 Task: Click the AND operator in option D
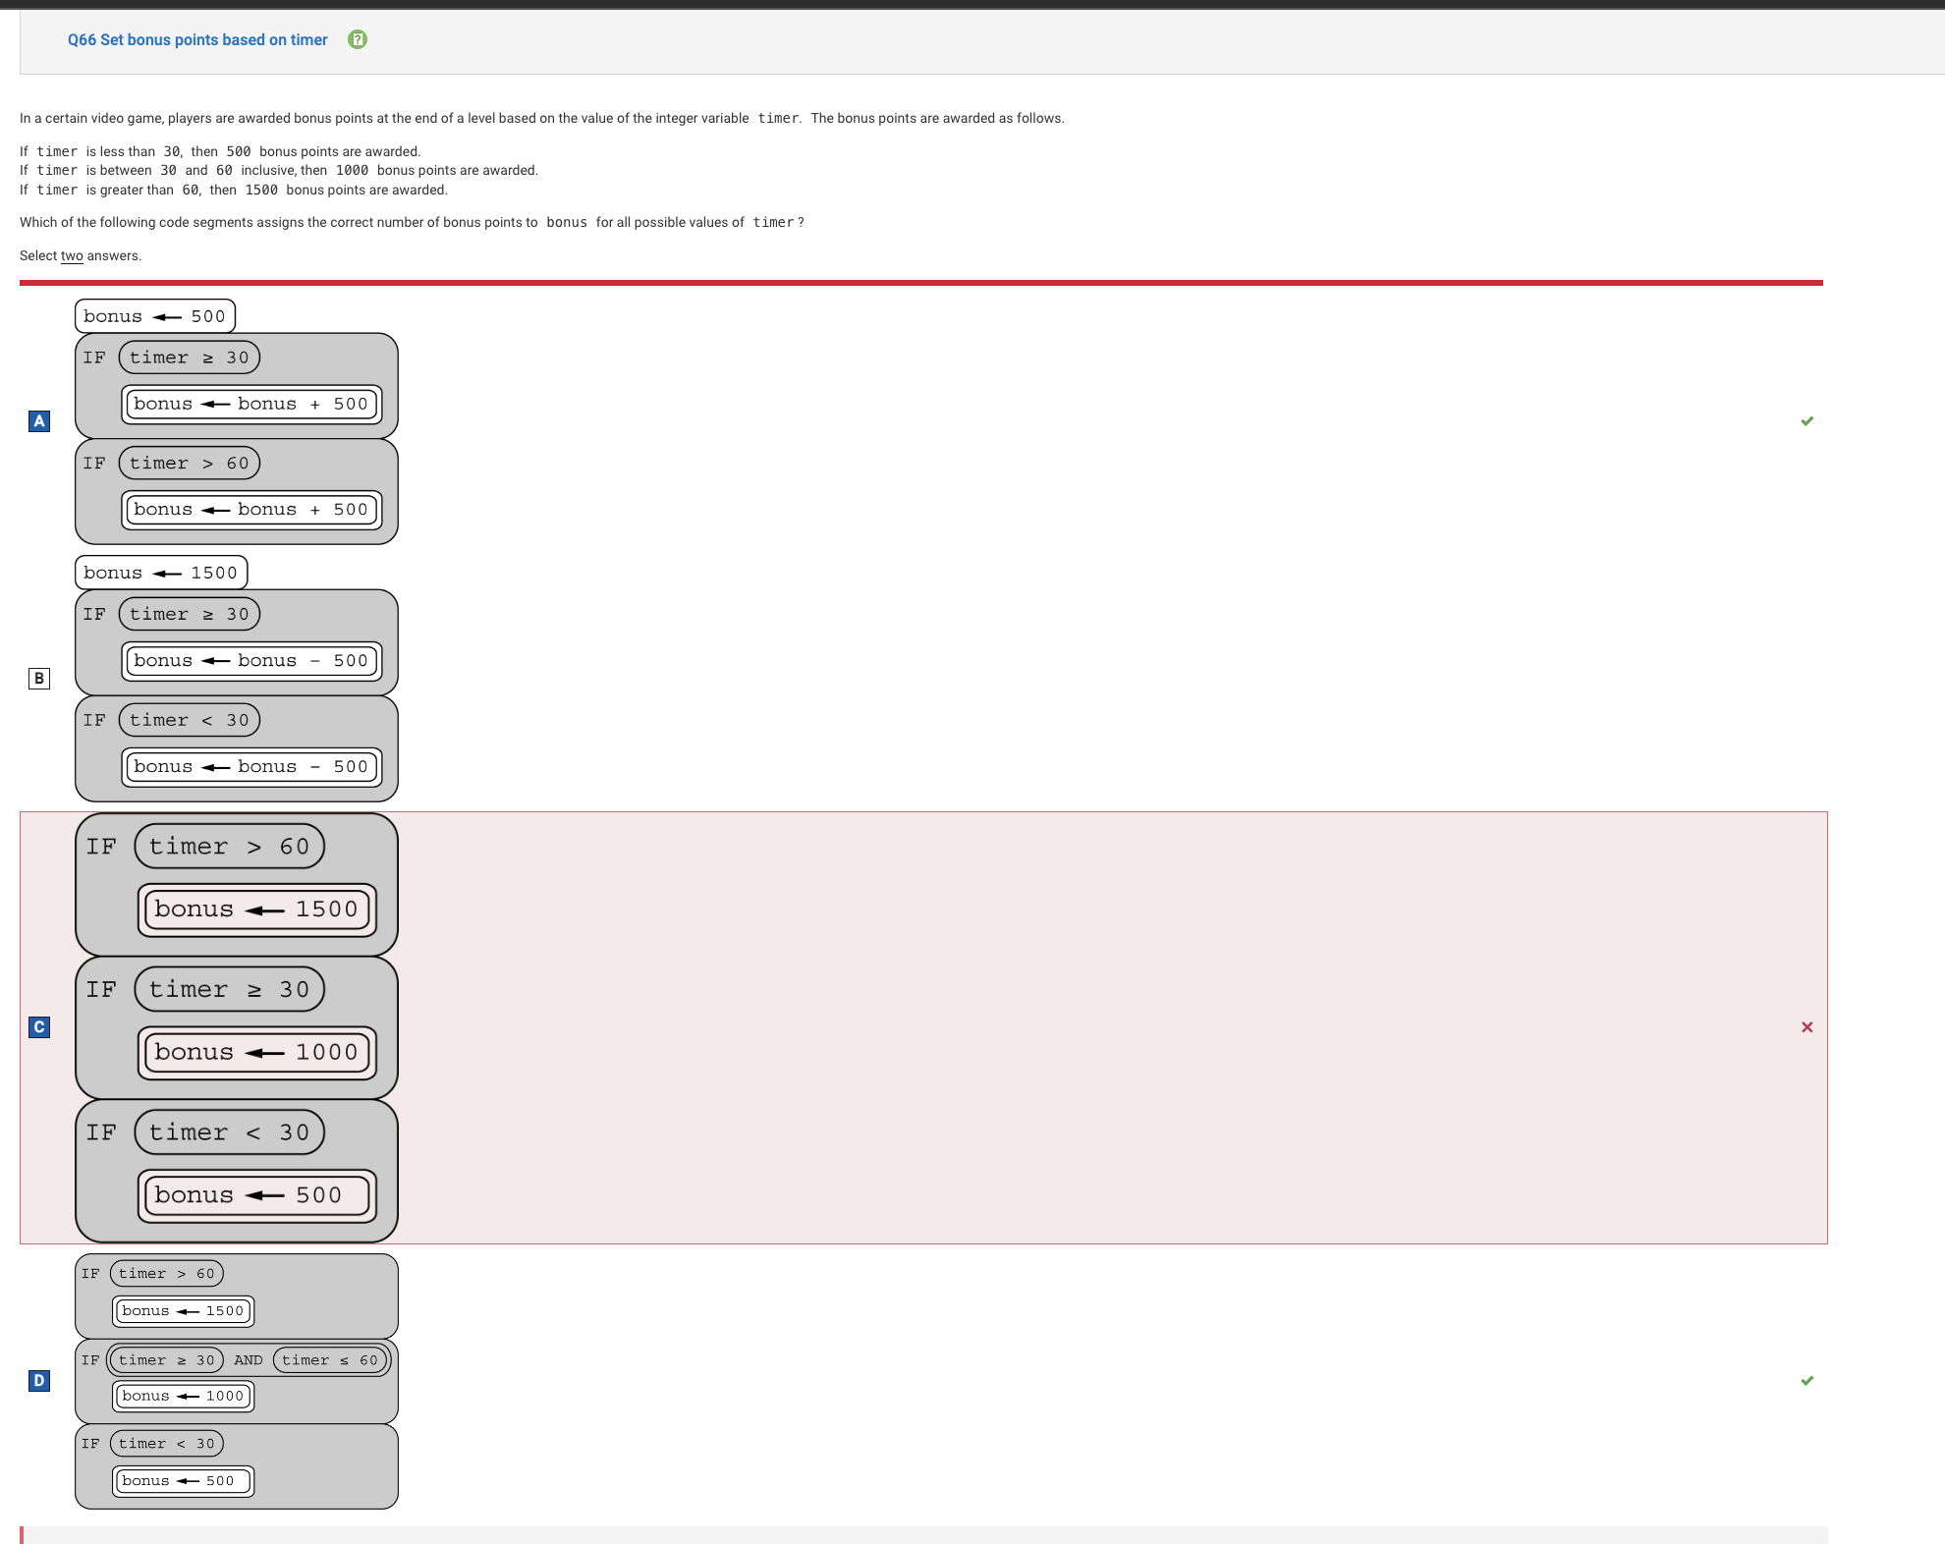(x=249, y=1360)
